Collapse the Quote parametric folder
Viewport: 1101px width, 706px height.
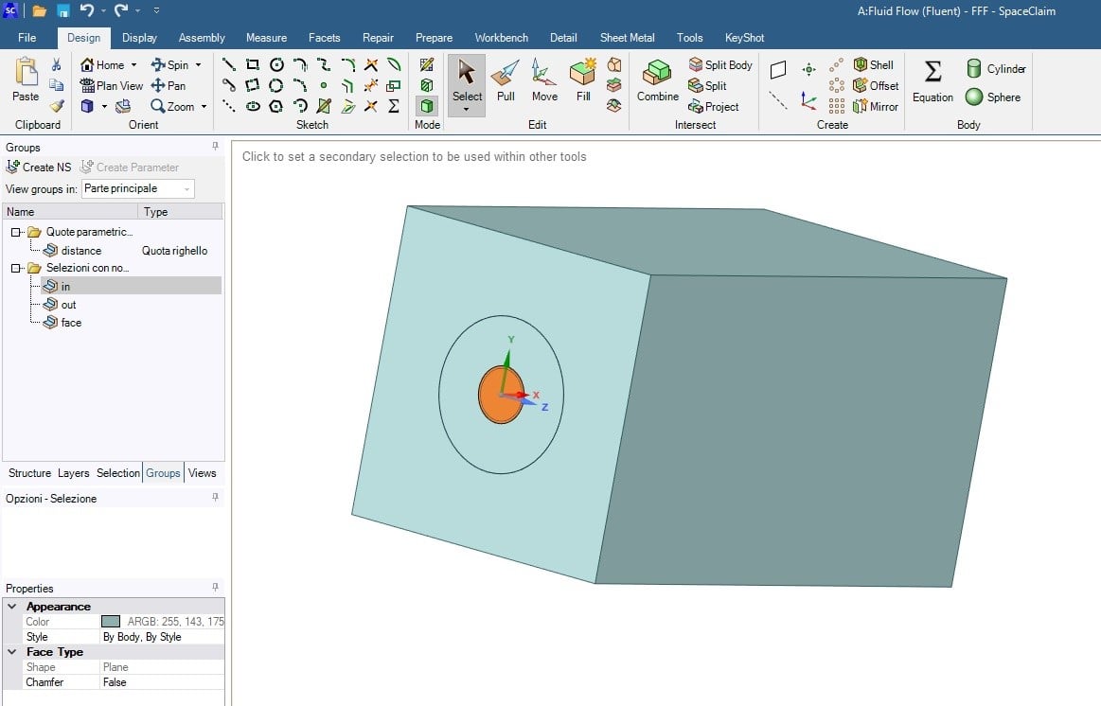[x=15, y=232]
